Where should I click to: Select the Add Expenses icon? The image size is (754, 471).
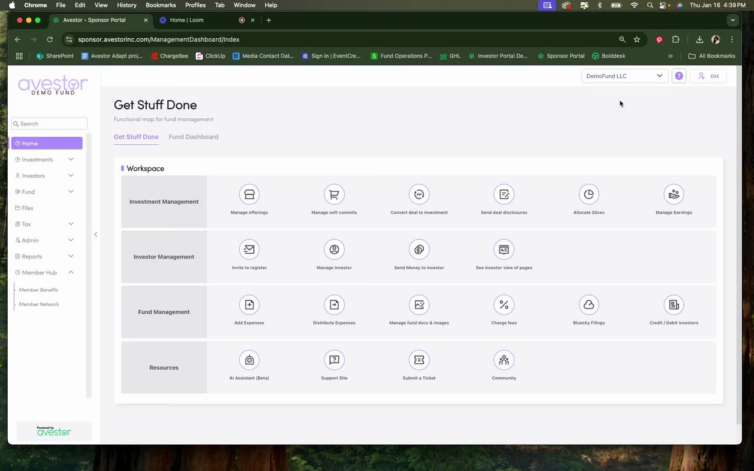(x=249, y=304)
